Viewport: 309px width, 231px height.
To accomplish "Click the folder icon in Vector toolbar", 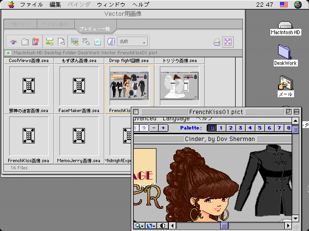I will (25, 42).
